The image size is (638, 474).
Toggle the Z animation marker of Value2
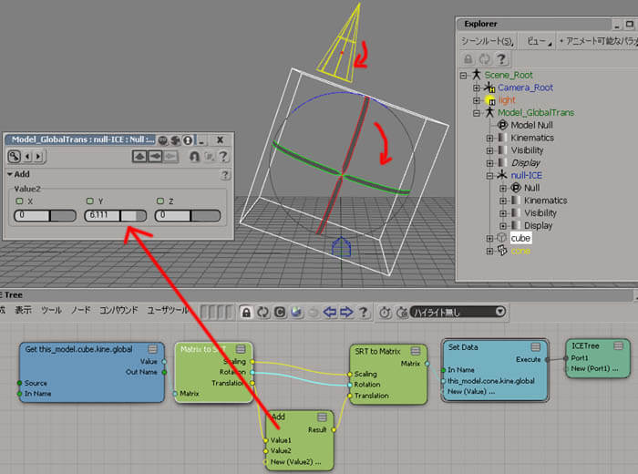point(160,201)
